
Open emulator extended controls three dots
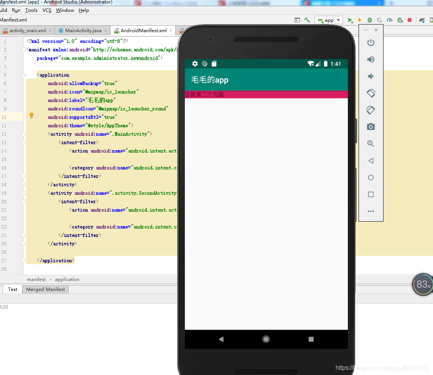pos(370,211)
